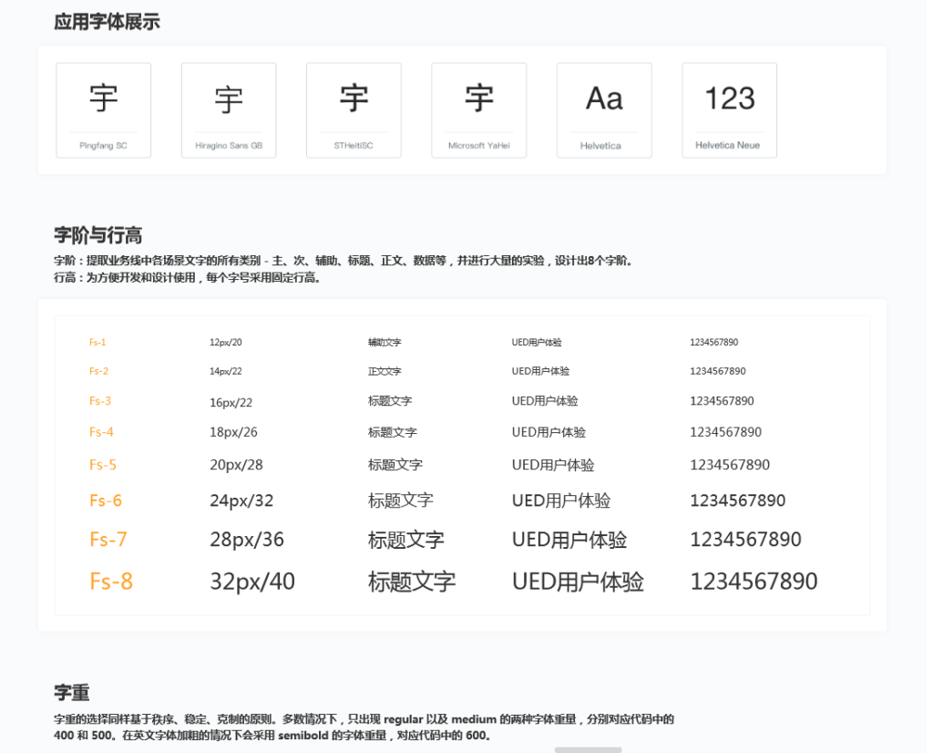Click the '字重' heading
The image size is (933, 753).
pyautogui.click(x=71, y=692)
